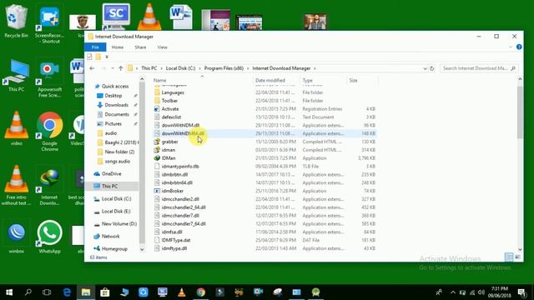Image resolution: width=534 pixels, height=300 pixels.
Task: Open the address bar history dropdown
Action: [425, 68]
